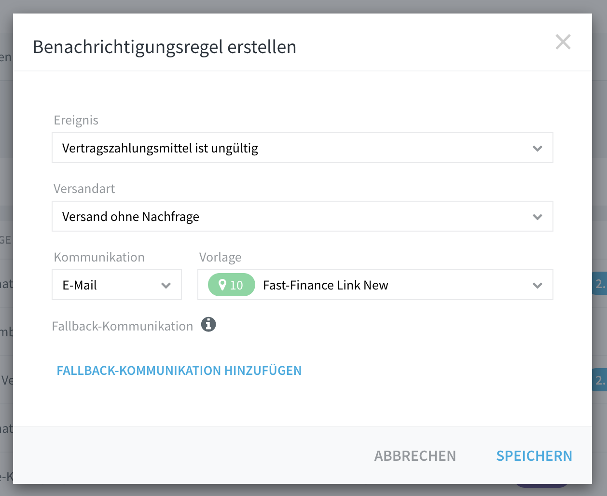Expand the Vorlage dropdown chevron
The width and height of the screenshot is (607, 496).
click(538, 285)
